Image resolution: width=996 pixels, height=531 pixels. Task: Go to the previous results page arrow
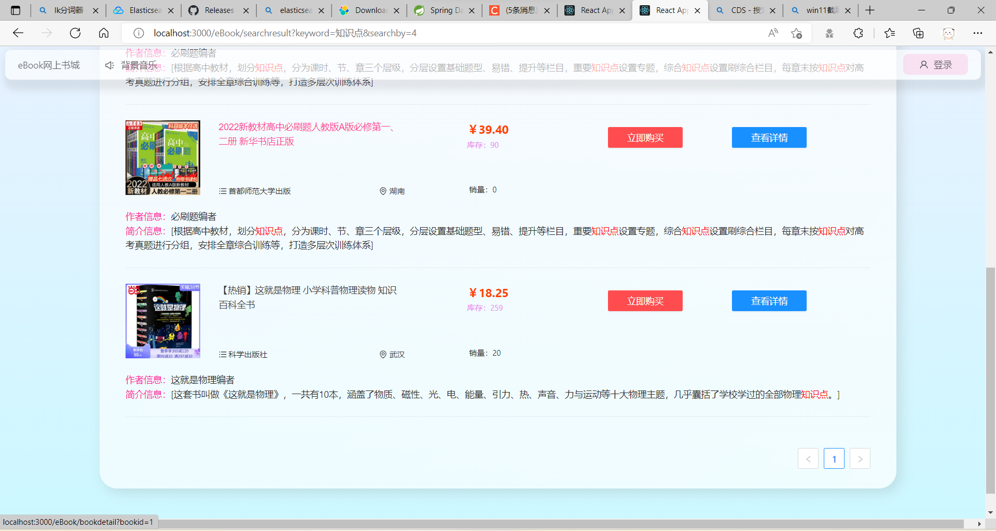(808, 458)
